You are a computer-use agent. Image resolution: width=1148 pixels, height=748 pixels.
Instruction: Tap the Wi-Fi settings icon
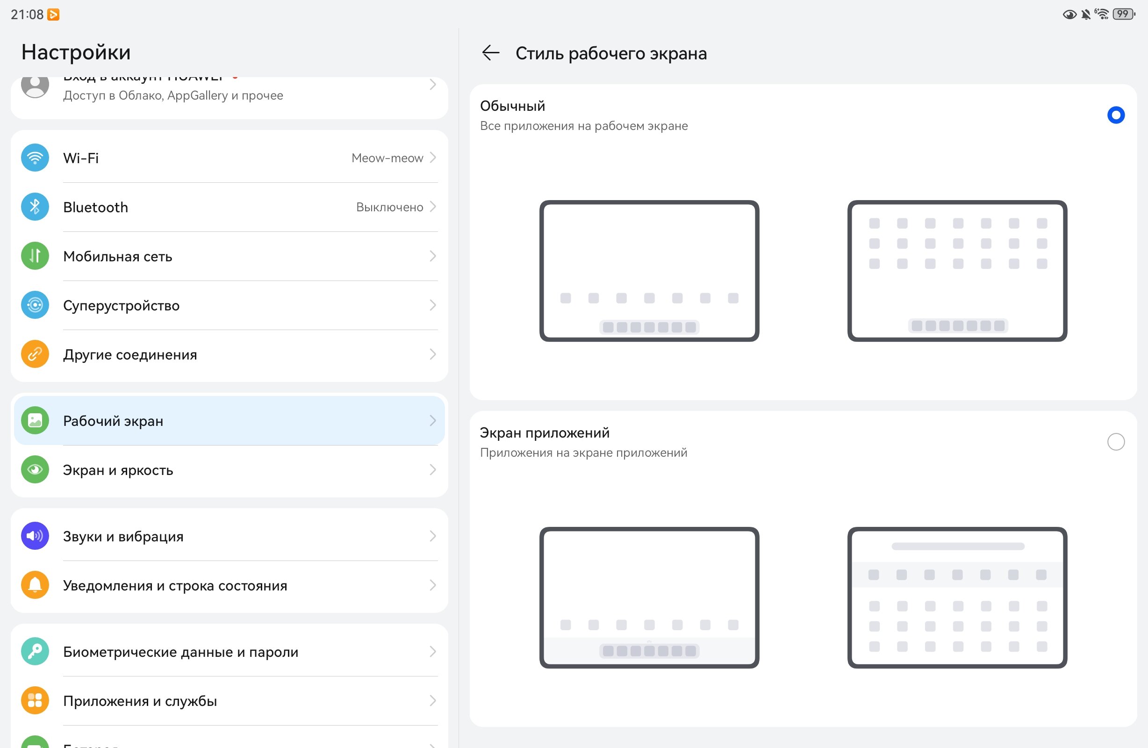[35, 158]
